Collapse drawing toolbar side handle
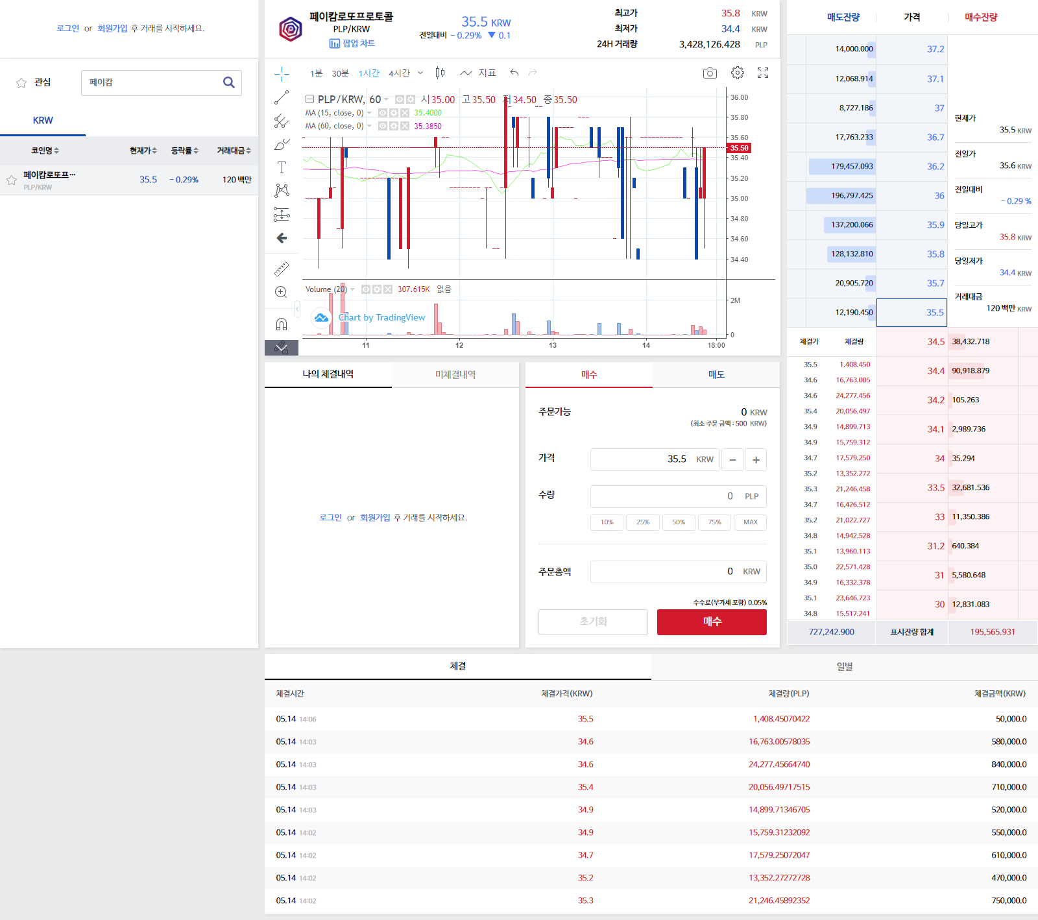The image size is (1038, 920). (x=297, y=309)
